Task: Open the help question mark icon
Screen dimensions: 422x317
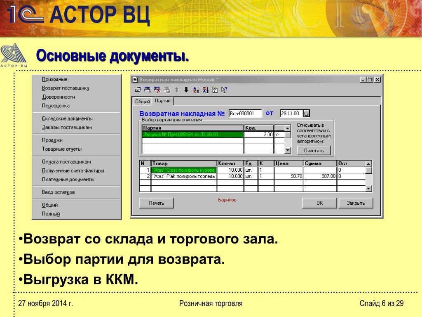Action: click(x=215, y=90)
